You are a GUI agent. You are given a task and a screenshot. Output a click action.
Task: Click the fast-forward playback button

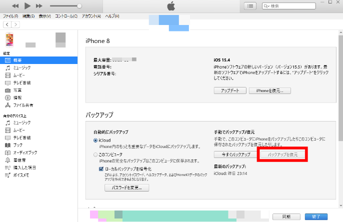click(39, 6)
